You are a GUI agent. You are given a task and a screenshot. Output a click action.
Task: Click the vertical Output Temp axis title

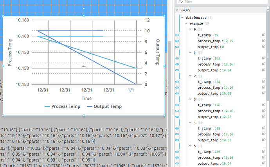(x=158, y=52)
